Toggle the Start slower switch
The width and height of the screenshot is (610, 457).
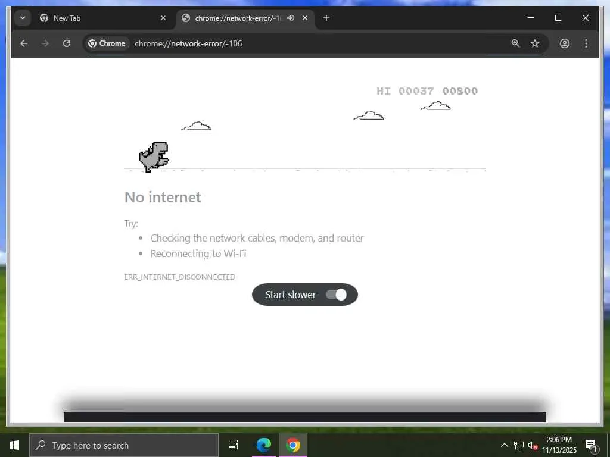[x=336, y=295]
